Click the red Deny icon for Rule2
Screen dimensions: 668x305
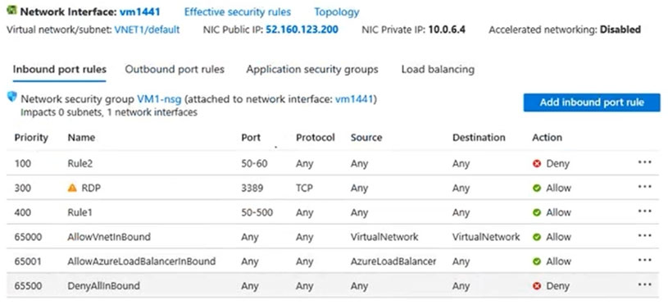point(537,164)
